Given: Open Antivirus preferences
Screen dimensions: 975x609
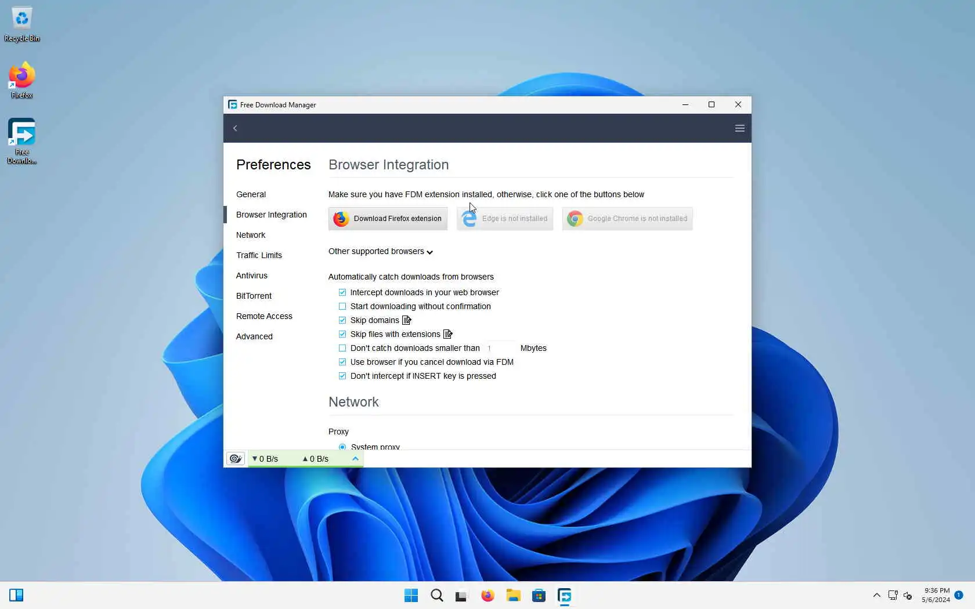Looking at the screenshot, I should [252, 275].
